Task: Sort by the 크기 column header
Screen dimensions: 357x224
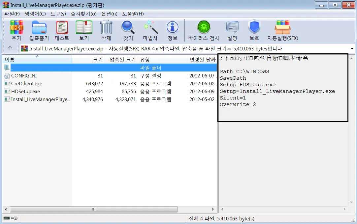Action: tap(88, 60)
